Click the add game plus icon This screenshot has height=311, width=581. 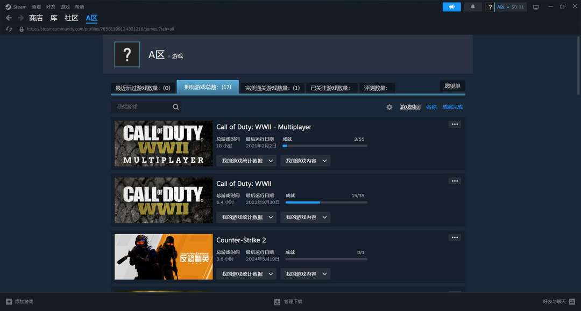pyautogui.click(x=9, y=302)
